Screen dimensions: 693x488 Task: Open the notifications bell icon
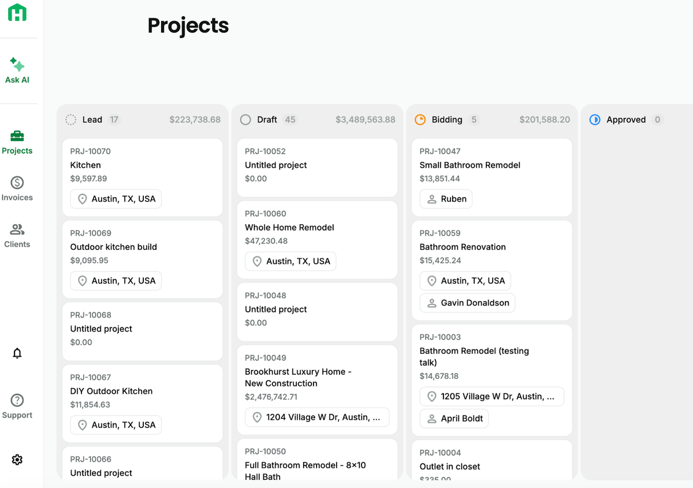tap(17, 353)
